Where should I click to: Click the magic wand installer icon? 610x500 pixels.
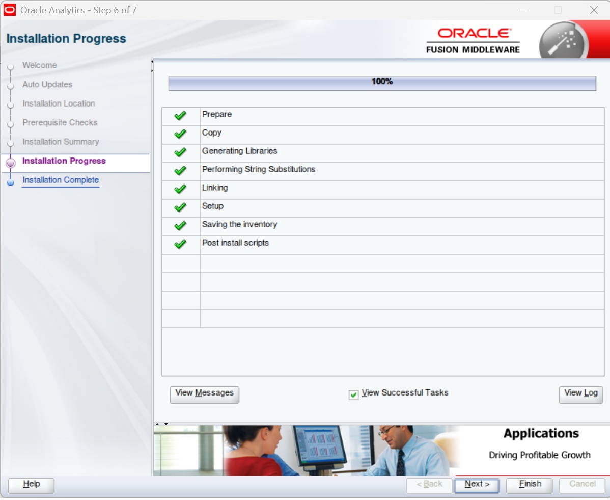(563, 41)
